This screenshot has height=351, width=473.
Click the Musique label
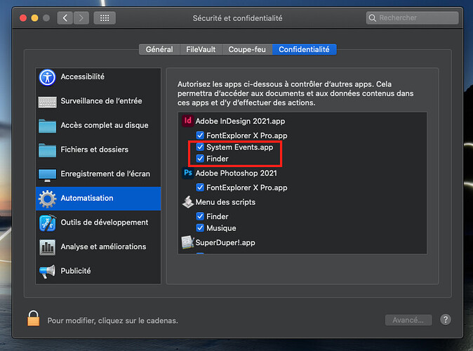click(221, 228)
